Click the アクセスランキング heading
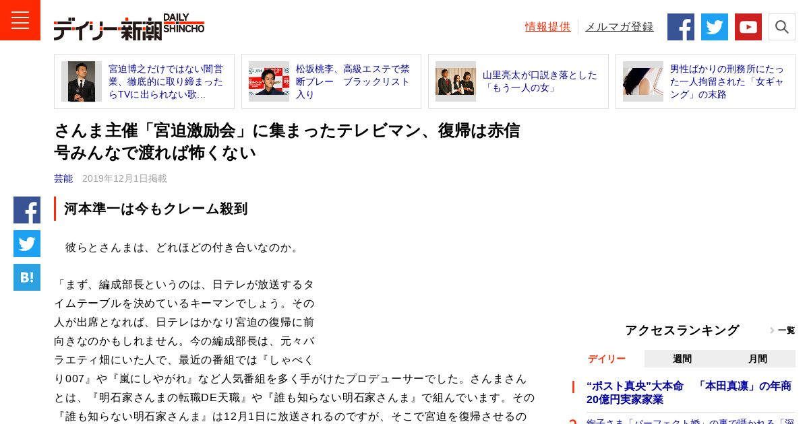Screen dimensions: 809x424 point(682,330)
